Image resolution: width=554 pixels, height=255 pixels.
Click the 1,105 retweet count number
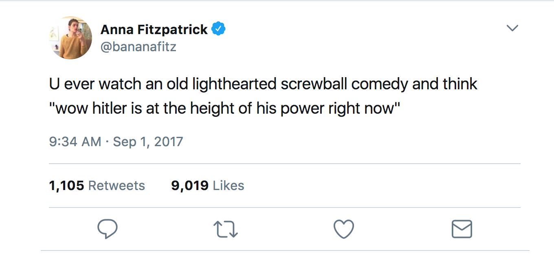pos(66,186)
